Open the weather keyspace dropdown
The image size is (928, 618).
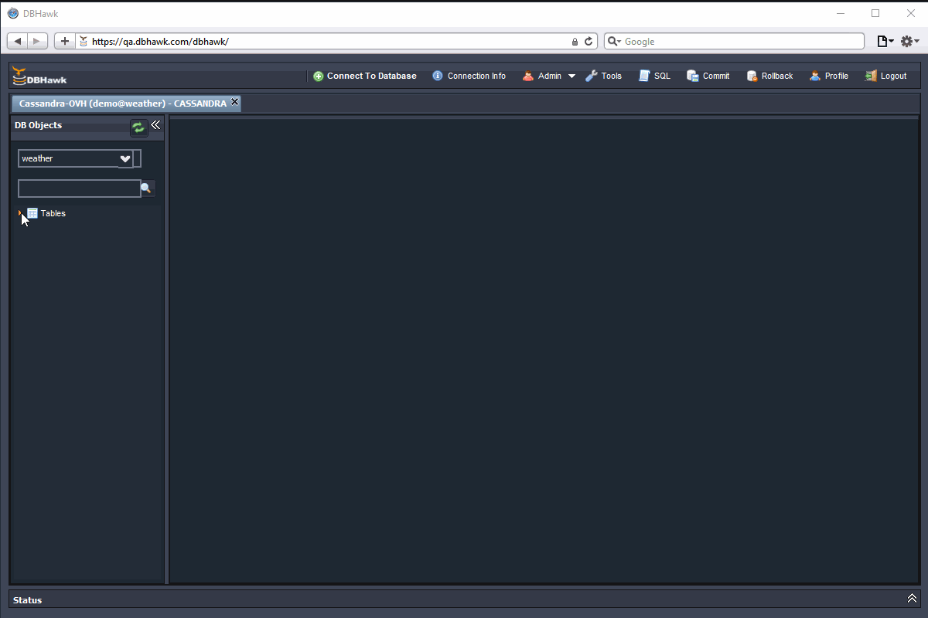pos(125,158)
